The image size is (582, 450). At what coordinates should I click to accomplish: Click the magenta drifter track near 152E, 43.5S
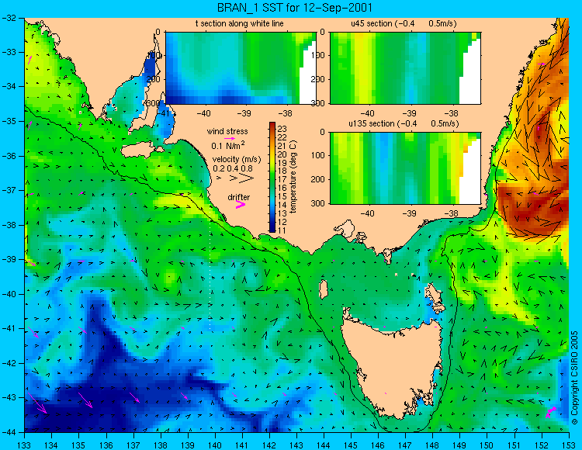tap(551, 412)
